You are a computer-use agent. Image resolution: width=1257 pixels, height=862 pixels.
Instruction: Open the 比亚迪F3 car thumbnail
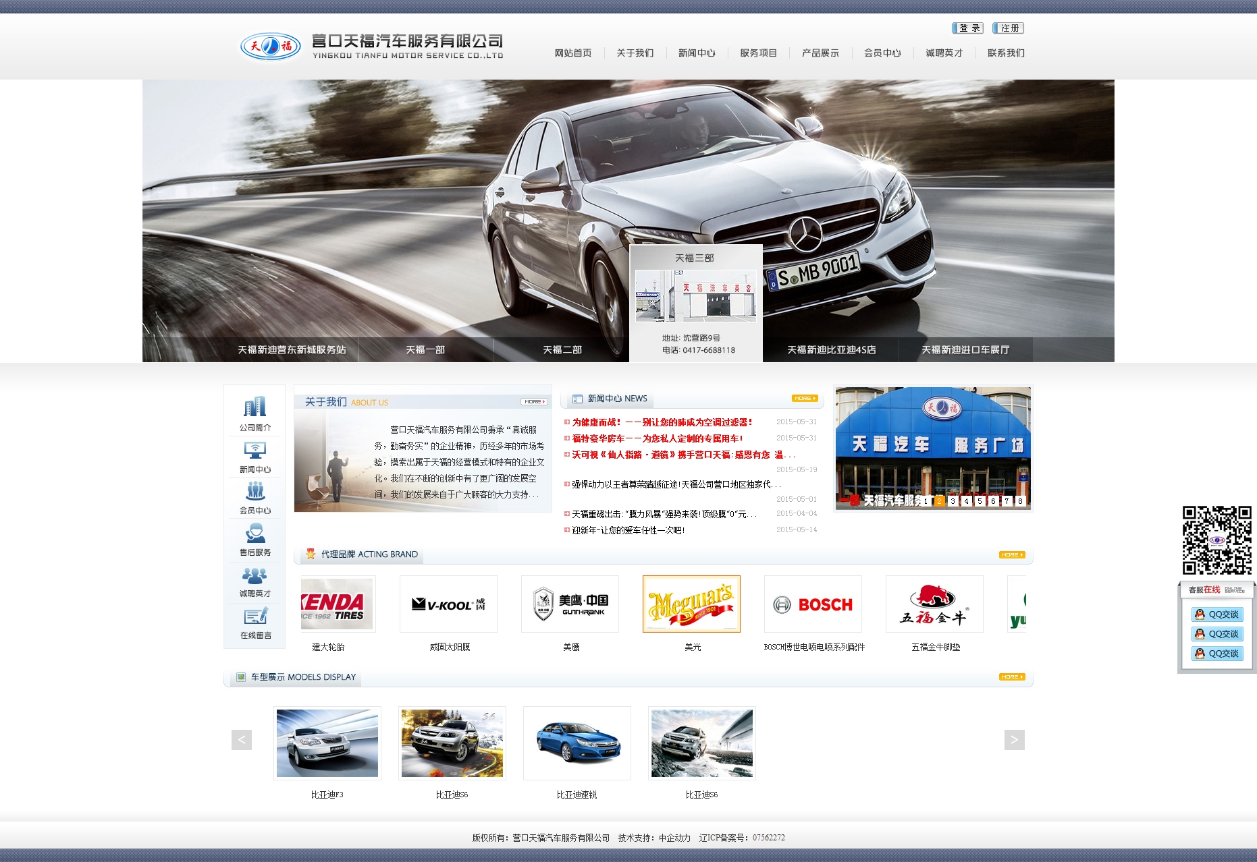(x=327, y=743)
